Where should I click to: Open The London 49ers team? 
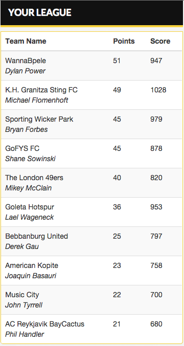click(x=34, y=178)
